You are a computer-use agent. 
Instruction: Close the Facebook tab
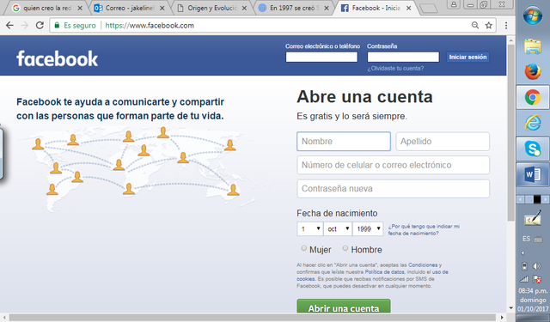pyautogui.click(x=409, y=8)
